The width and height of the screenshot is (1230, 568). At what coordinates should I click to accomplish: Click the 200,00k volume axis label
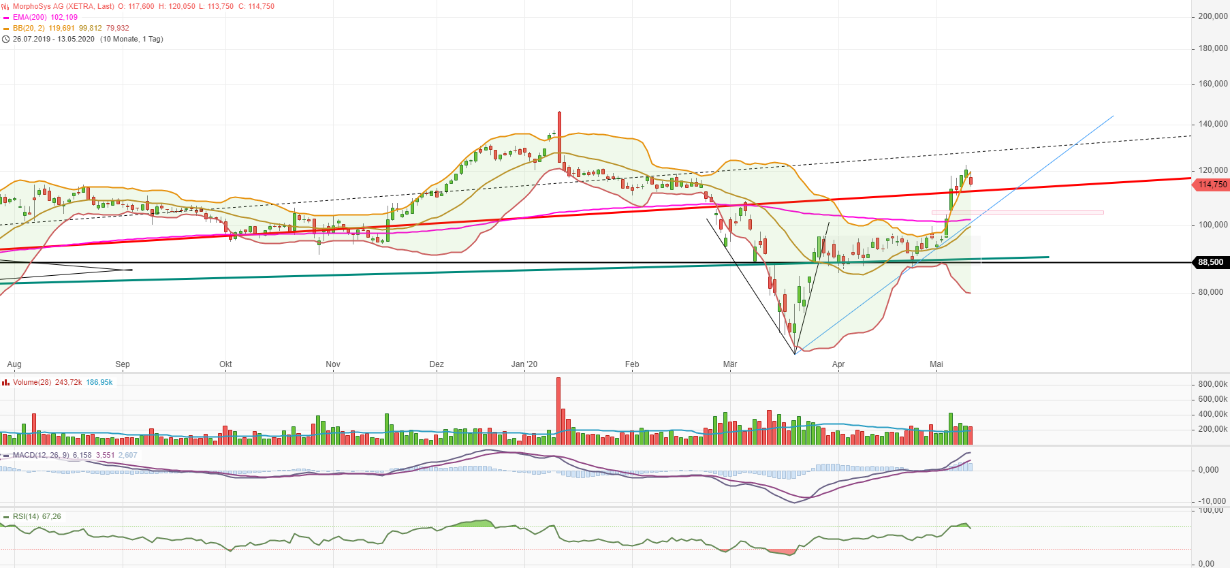coord(1213,429)
